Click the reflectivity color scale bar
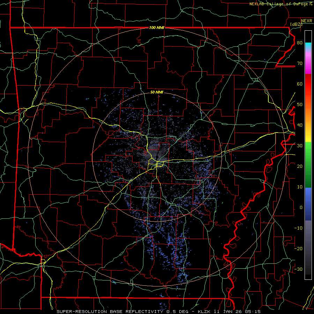This screenshot has width=314, height=314. coord(308,155)
